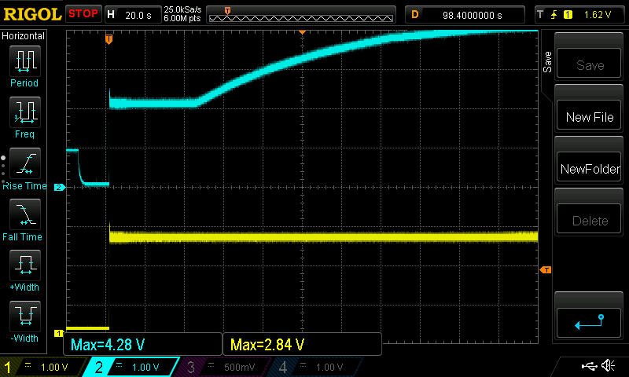Click the trigger source channel 1 badge

[x=568, y=15]
